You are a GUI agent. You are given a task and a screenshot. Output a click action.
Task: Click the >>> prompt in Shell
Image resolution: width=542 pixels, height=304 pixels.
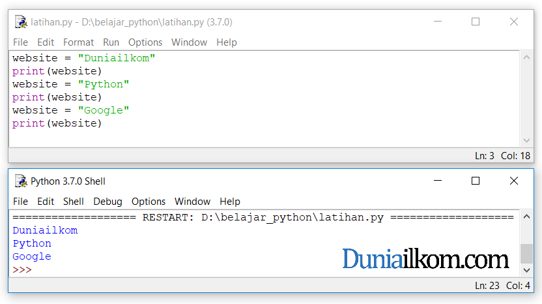click(22, 269)
